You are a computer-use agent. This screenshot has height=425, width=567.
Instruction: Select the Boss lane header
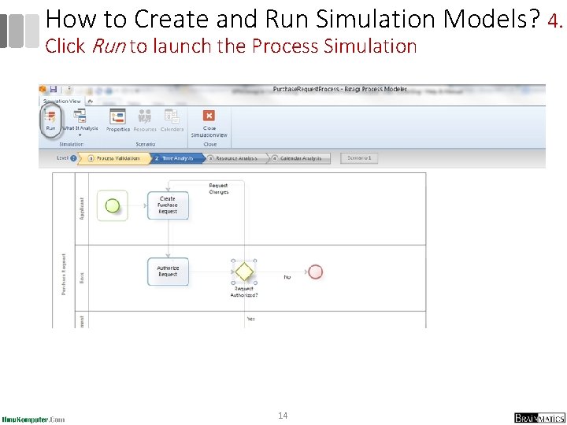82,278
